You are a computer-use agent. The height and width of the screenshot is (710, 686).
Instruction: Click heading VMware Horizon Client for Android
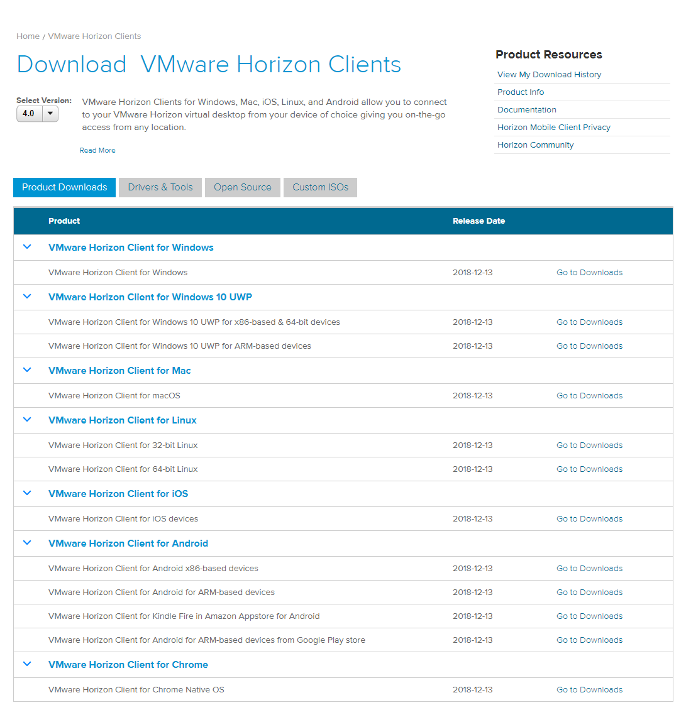[128, 544]
